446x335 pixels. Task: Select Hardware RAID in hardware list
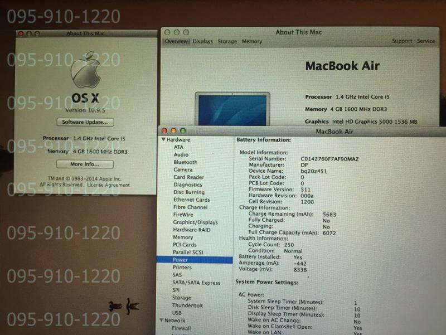[x=191, y=230]
